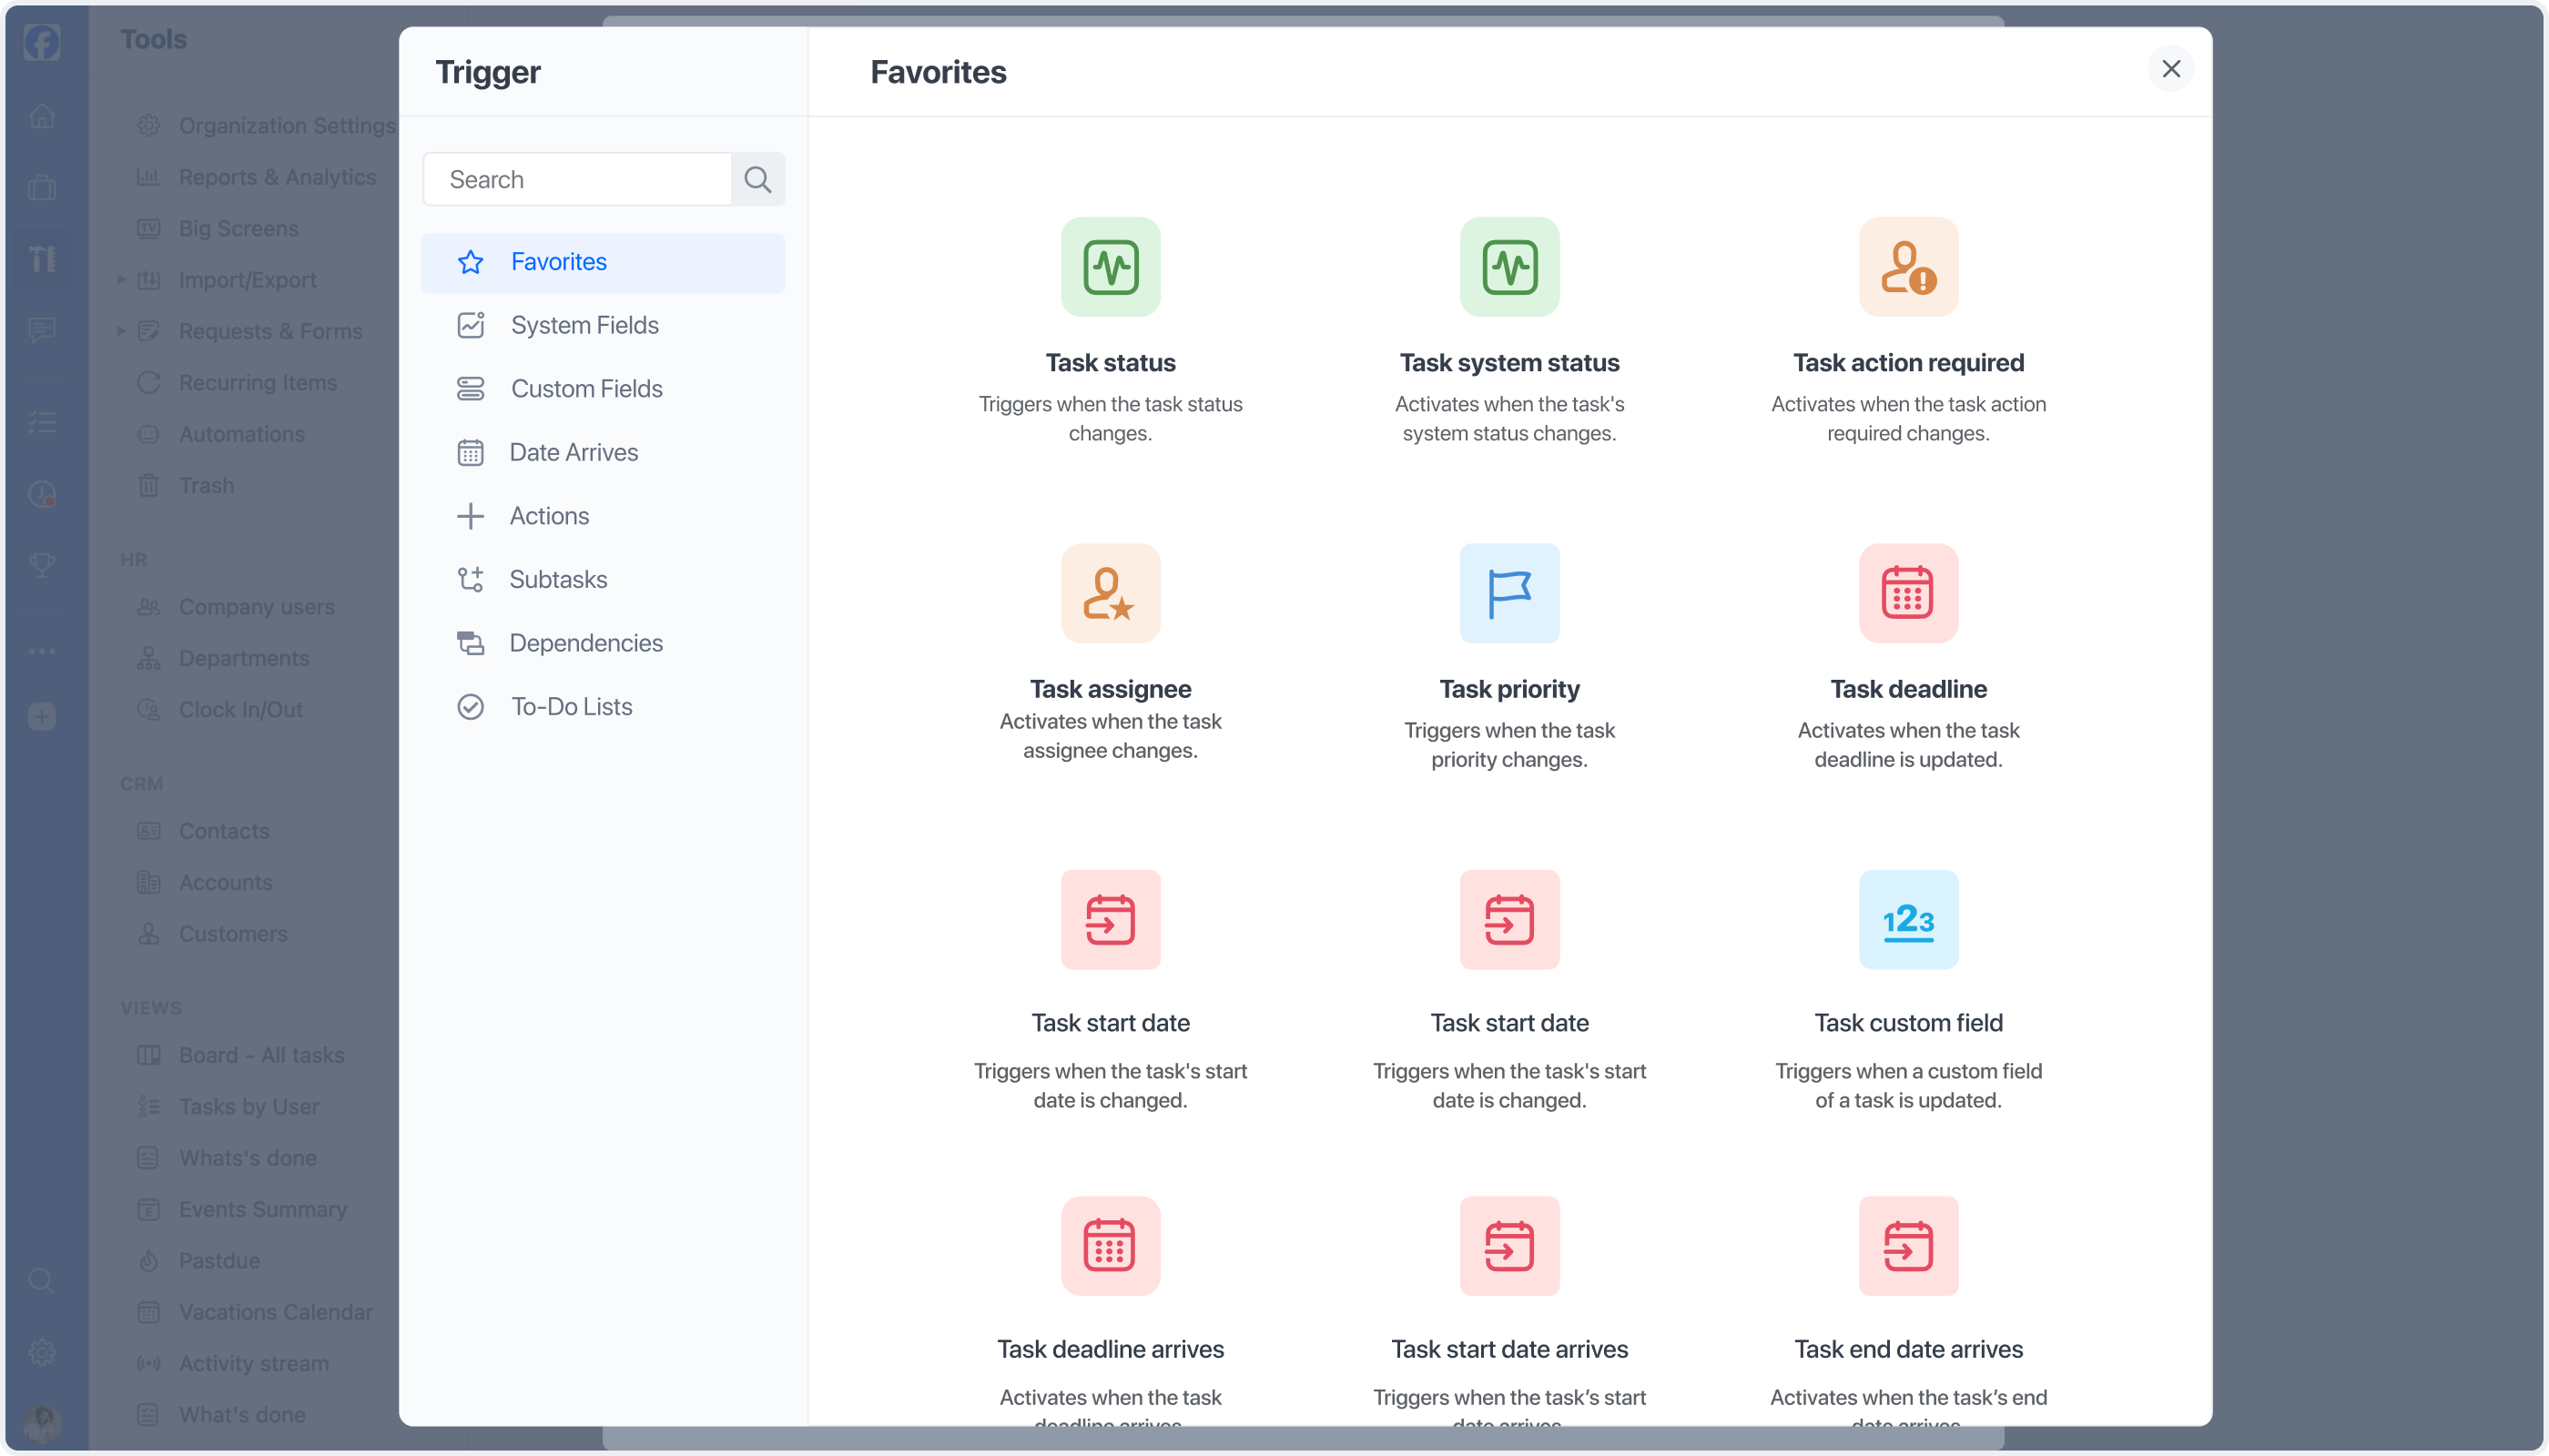
Task: Open the trophy icon in left rail
Action: [x=42, y=565]
